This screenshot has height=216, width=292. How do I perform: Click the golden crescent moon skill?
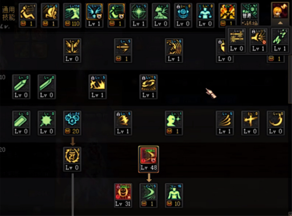pos(276,123)
